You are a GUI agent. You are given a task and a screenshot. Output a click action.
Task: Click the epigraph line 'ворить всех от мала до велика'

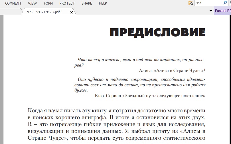pyautogui.click(x=140, y=85)
